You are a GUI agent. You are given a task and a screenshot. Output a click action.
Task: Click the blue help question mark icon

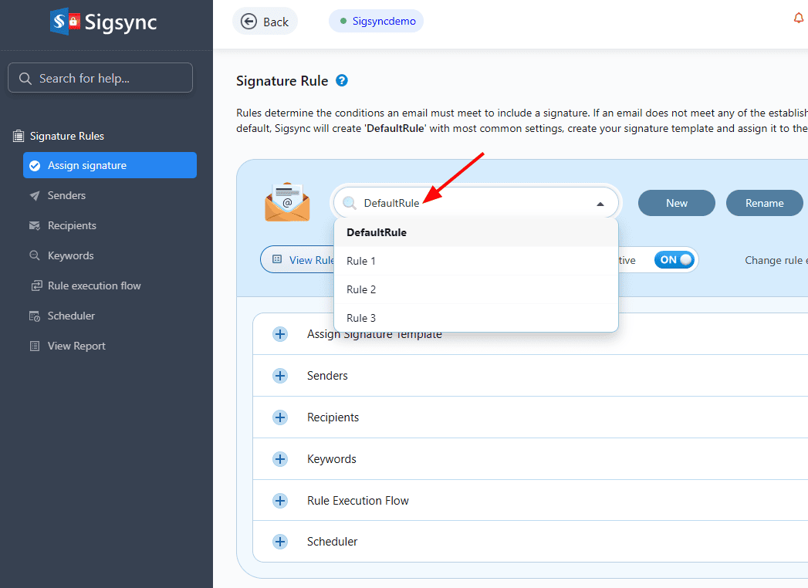[x=342, y=81]
